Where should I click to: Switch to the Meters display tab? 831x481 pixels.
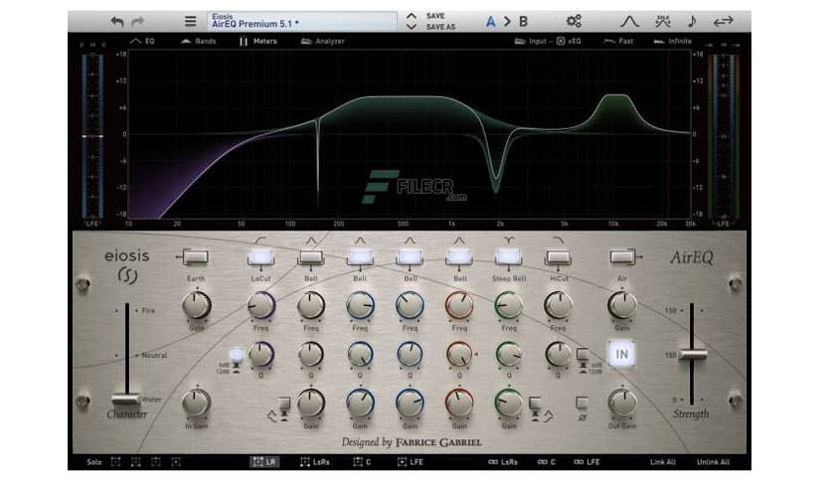(258, 41)
